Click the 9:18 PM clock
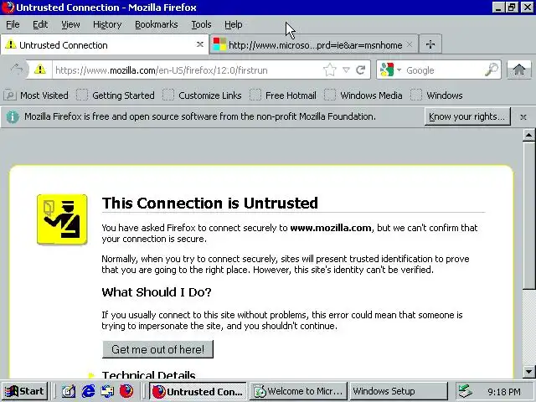Screen dimensions: 536x402 pyautogui.click(x=504, y=391)
